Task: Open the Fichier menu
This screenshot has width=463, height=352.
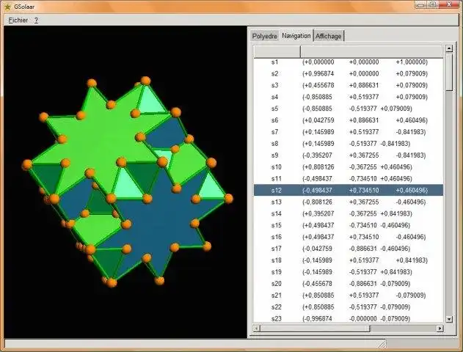Action: point(18,21)
